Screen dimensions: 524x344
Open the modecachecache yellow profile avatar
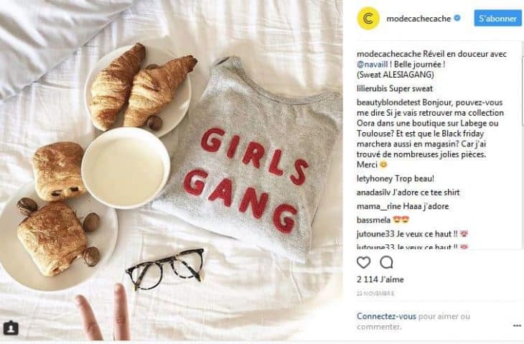pyautogui.click(x=368, y=19)
